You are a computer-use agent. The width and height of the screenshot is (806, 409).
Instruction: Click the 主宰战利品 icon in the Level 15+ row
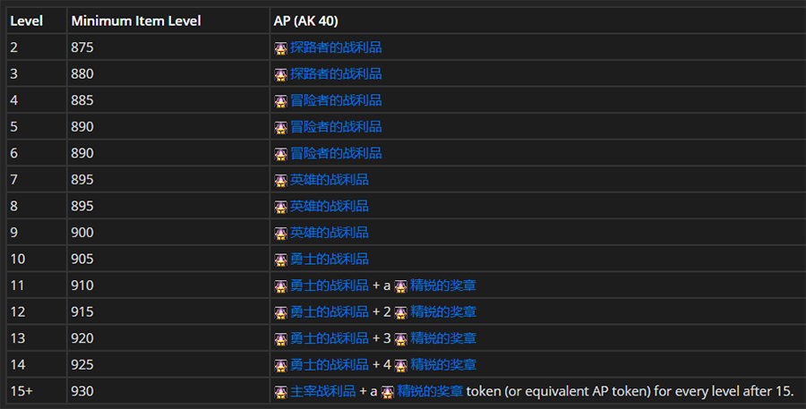coord(280,392)
